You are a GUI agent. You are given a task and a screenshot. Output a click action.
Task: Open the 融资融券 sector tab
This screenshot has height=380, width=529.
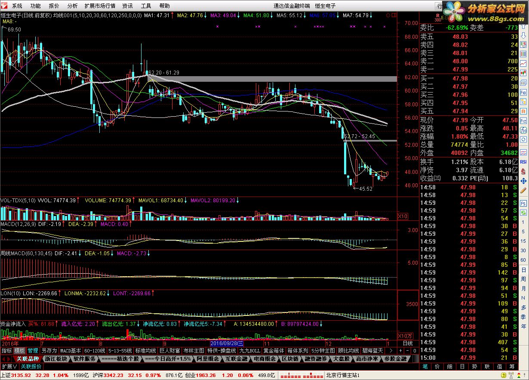coord(316,358)
